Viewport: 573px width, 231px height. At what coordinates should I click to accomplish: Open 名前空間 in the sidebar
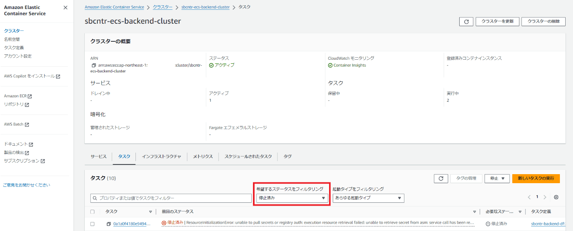click(x=12, y=39)
